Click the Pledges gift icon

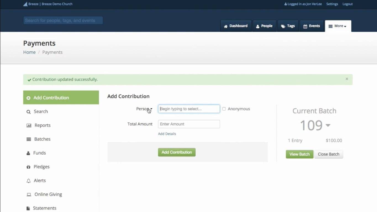click(x=28, y=167)
